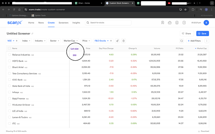This screenshot has width=215, height=134.
Task: Check the Tata Consultancy Services row checkbox
Action: [x=9, y=73]
